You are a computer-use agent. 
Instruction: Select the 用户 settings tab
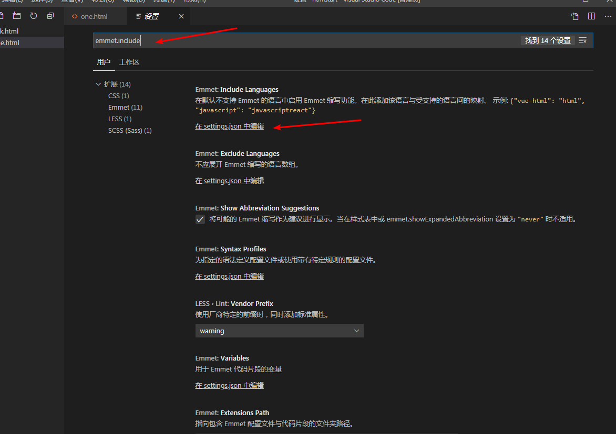click(104, 62)
